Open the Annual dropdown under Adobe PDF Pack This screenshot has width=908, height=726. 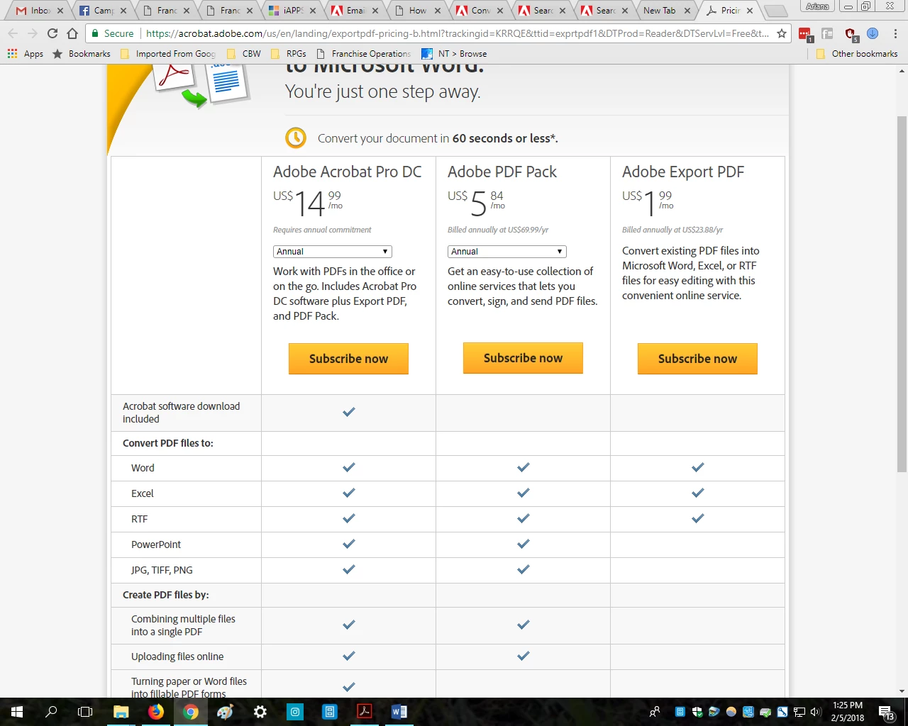(507, 252)
